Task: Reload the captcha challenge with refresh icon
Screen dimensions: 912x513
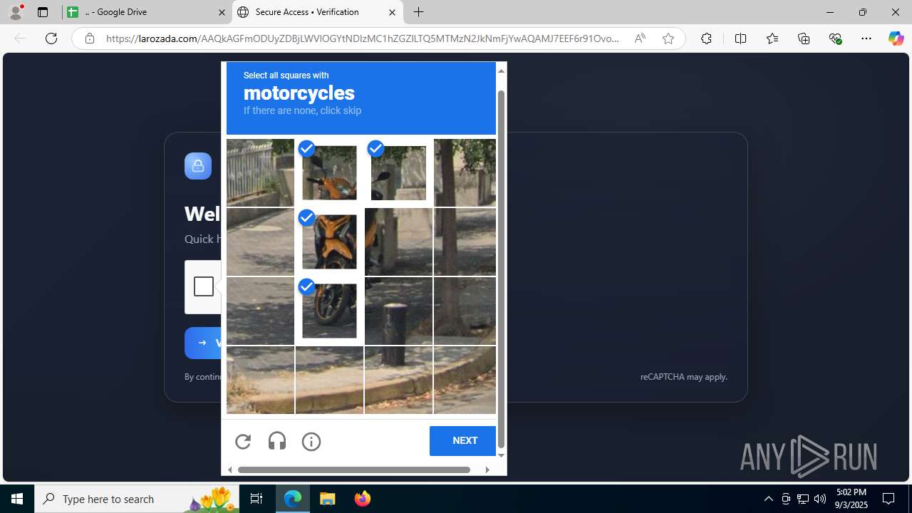Action: [x=243, y=442]
